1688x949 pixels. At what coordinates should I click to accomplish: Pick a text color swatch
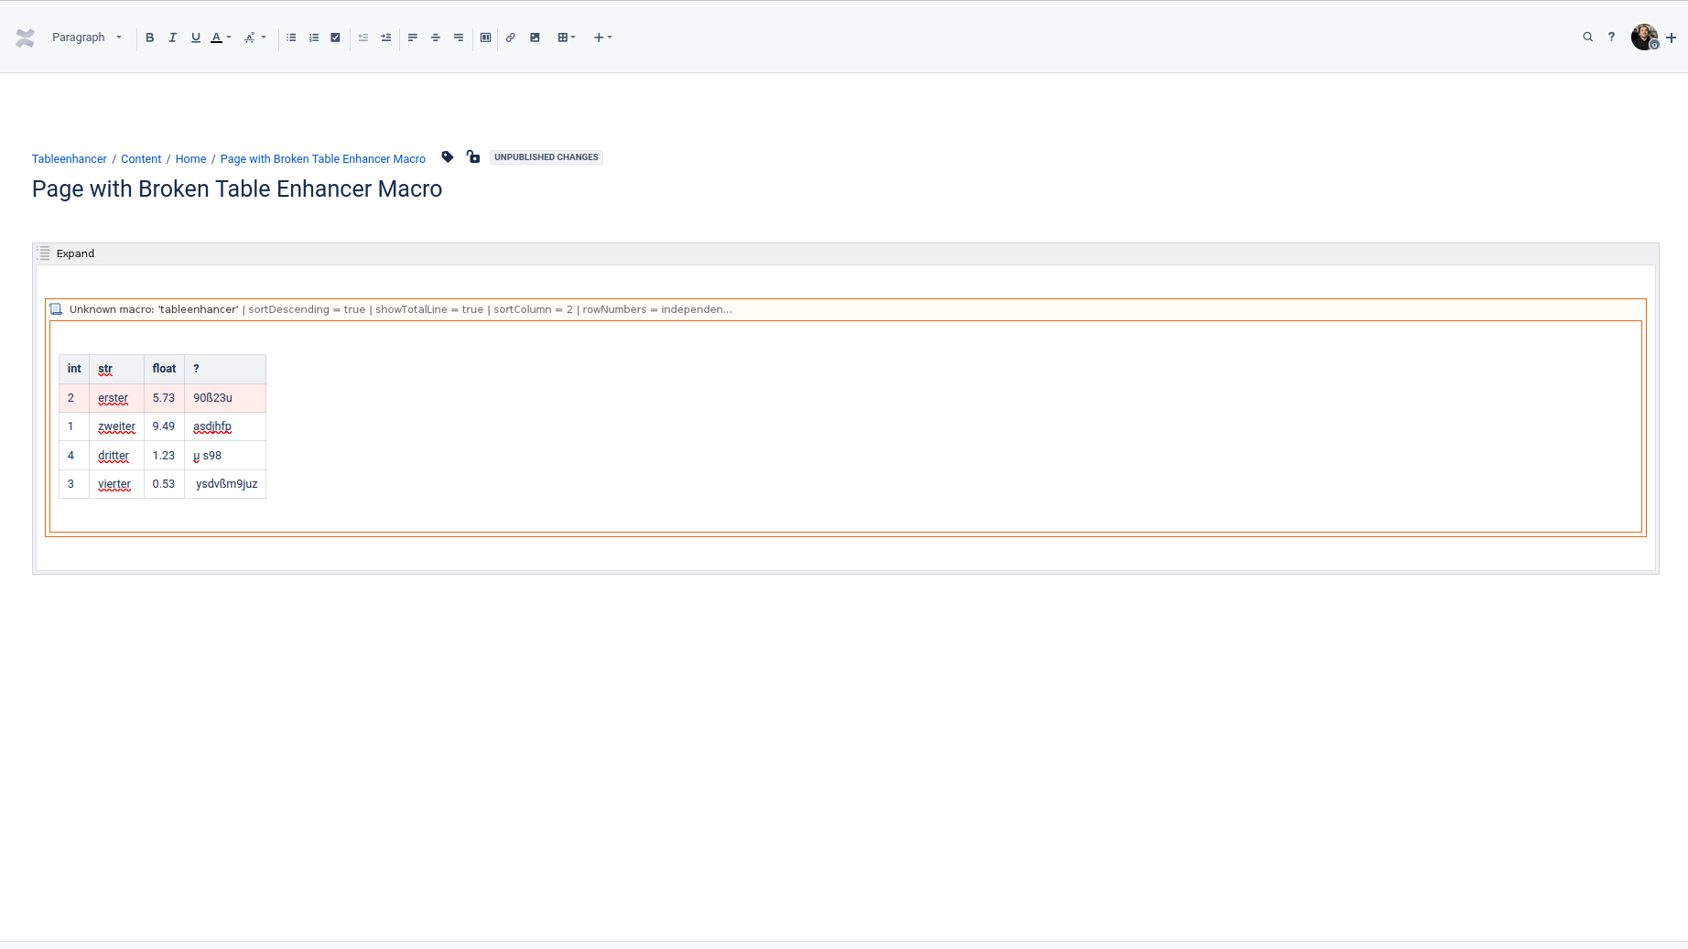pyautogui.click(x=215, y=38)
